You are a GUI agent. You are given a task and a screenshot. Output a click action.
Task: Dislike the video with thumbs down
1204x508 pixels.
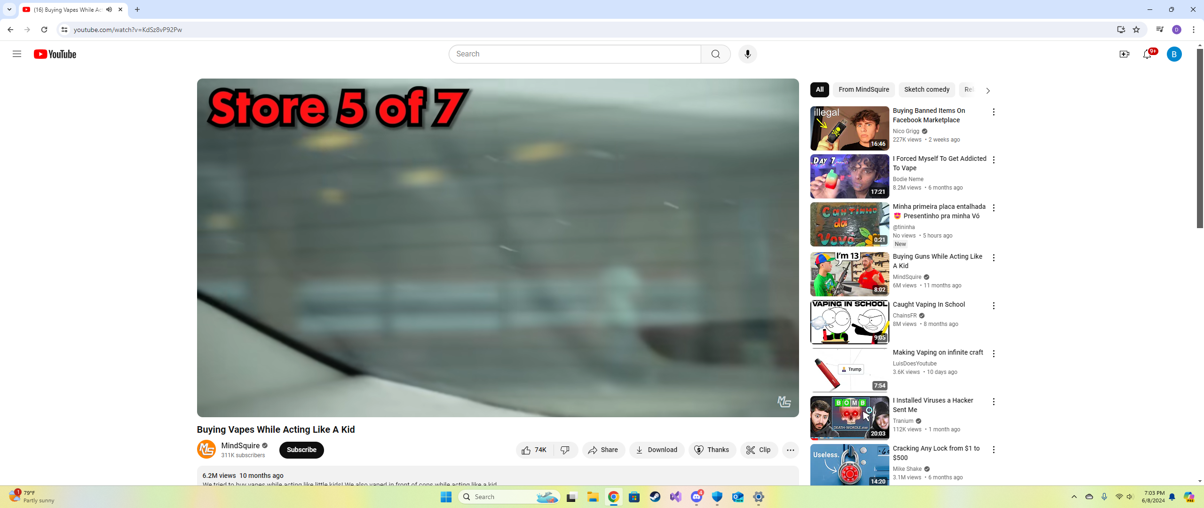click(x=565, y=450)
